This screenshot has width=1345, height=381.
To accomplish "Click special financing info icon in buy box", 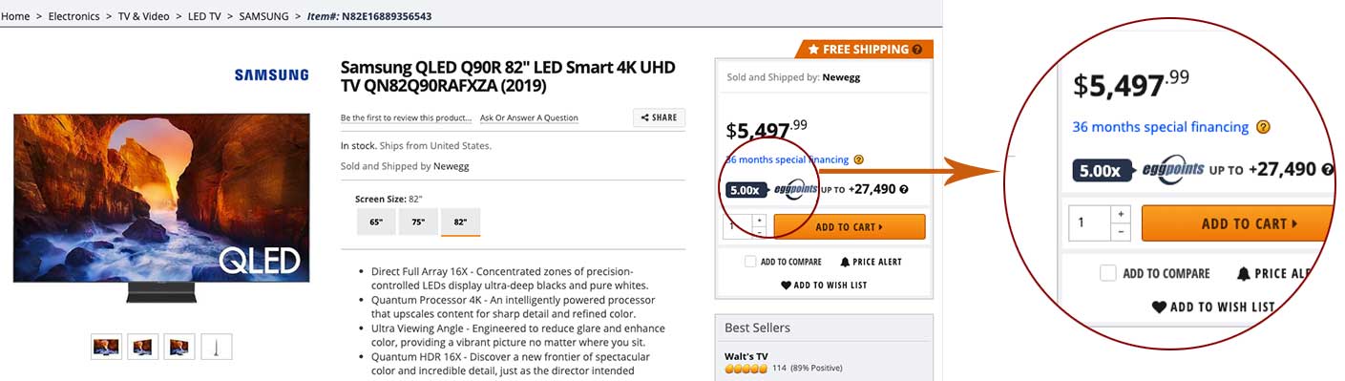I will click(x=858, y=159).
